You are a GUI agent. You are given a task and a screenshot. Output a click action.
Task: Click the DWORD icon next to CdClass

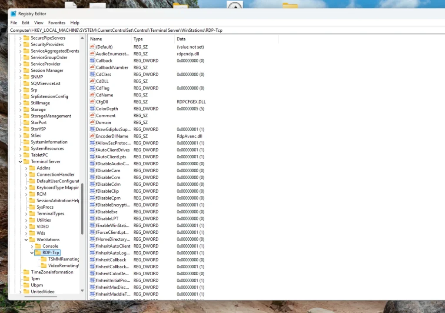pos(92,74)
